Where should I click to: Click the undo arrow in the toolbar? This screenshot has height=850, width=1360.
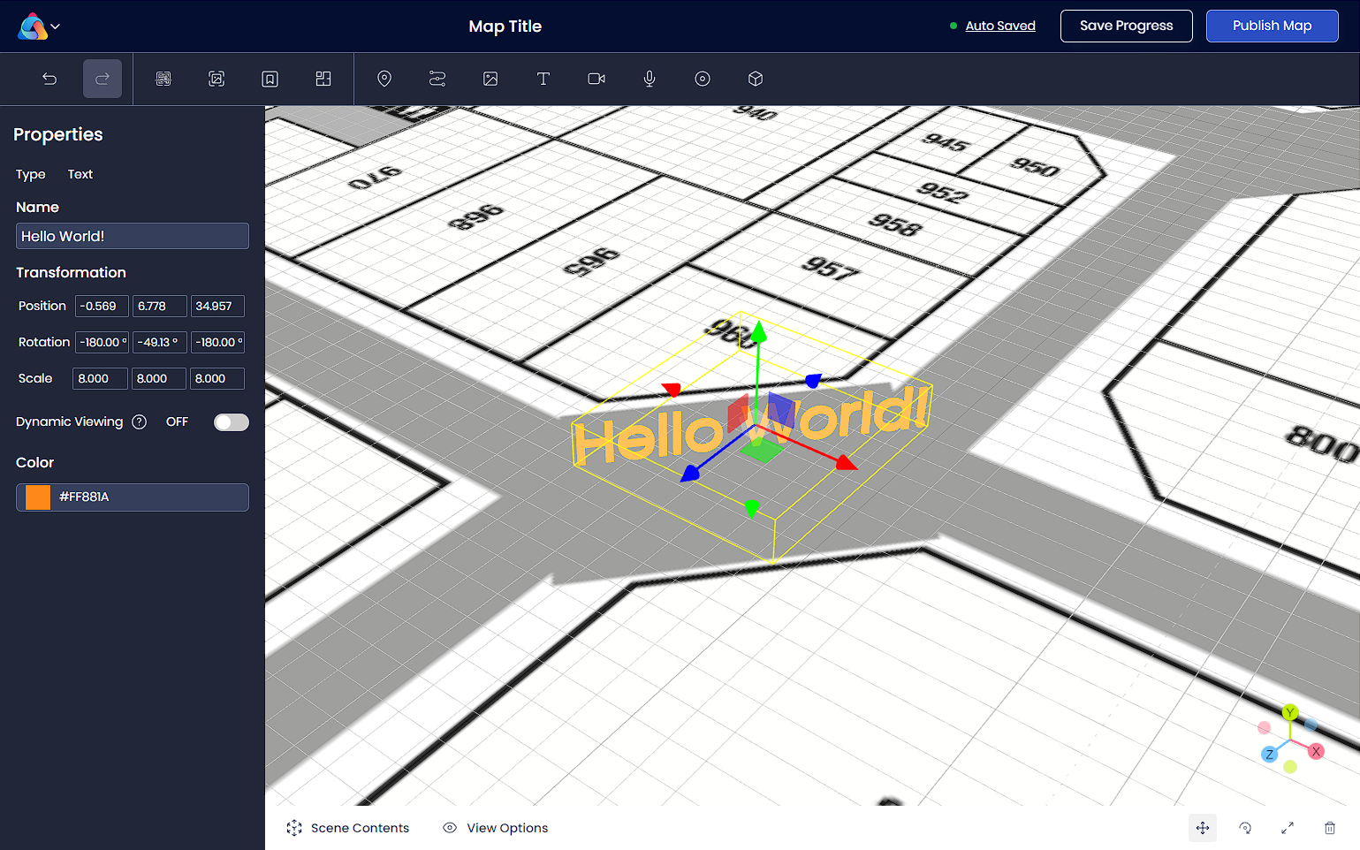(x=49, y=79)
